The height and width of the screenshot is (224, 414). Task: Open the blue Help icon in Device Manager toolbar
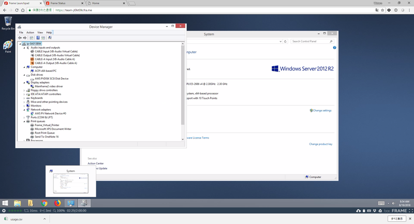38,38
